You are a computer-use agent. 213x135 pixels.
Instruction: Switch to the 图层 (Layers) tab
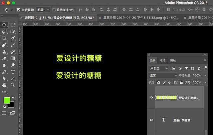(x=152, y=60)
